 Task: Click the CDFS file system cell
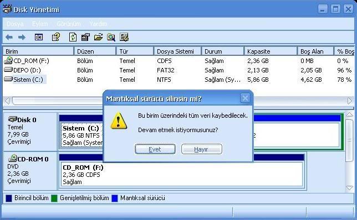165,61
